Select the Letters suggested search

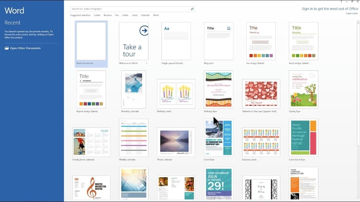(97, 15)
